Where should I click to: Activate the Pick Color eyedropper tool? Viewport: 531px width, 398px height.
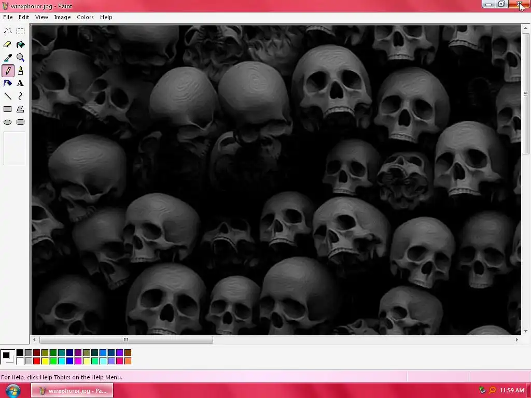(x=7, y=58)
